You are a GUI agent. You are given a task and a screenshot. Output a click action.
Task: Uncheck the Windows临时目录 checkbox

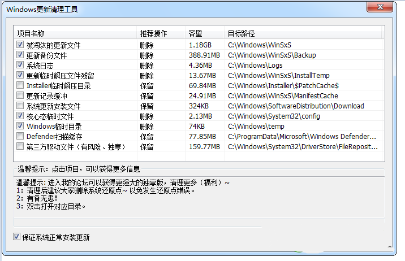20,126
